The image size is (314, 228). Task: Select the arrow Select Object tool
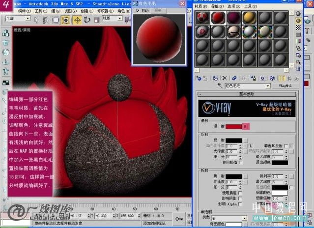pyautogui.click(x=36, y=20)
